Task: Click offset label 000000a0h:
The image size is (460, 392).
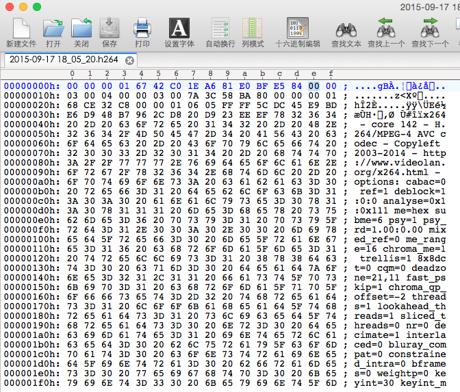Action: click(31, 182)
